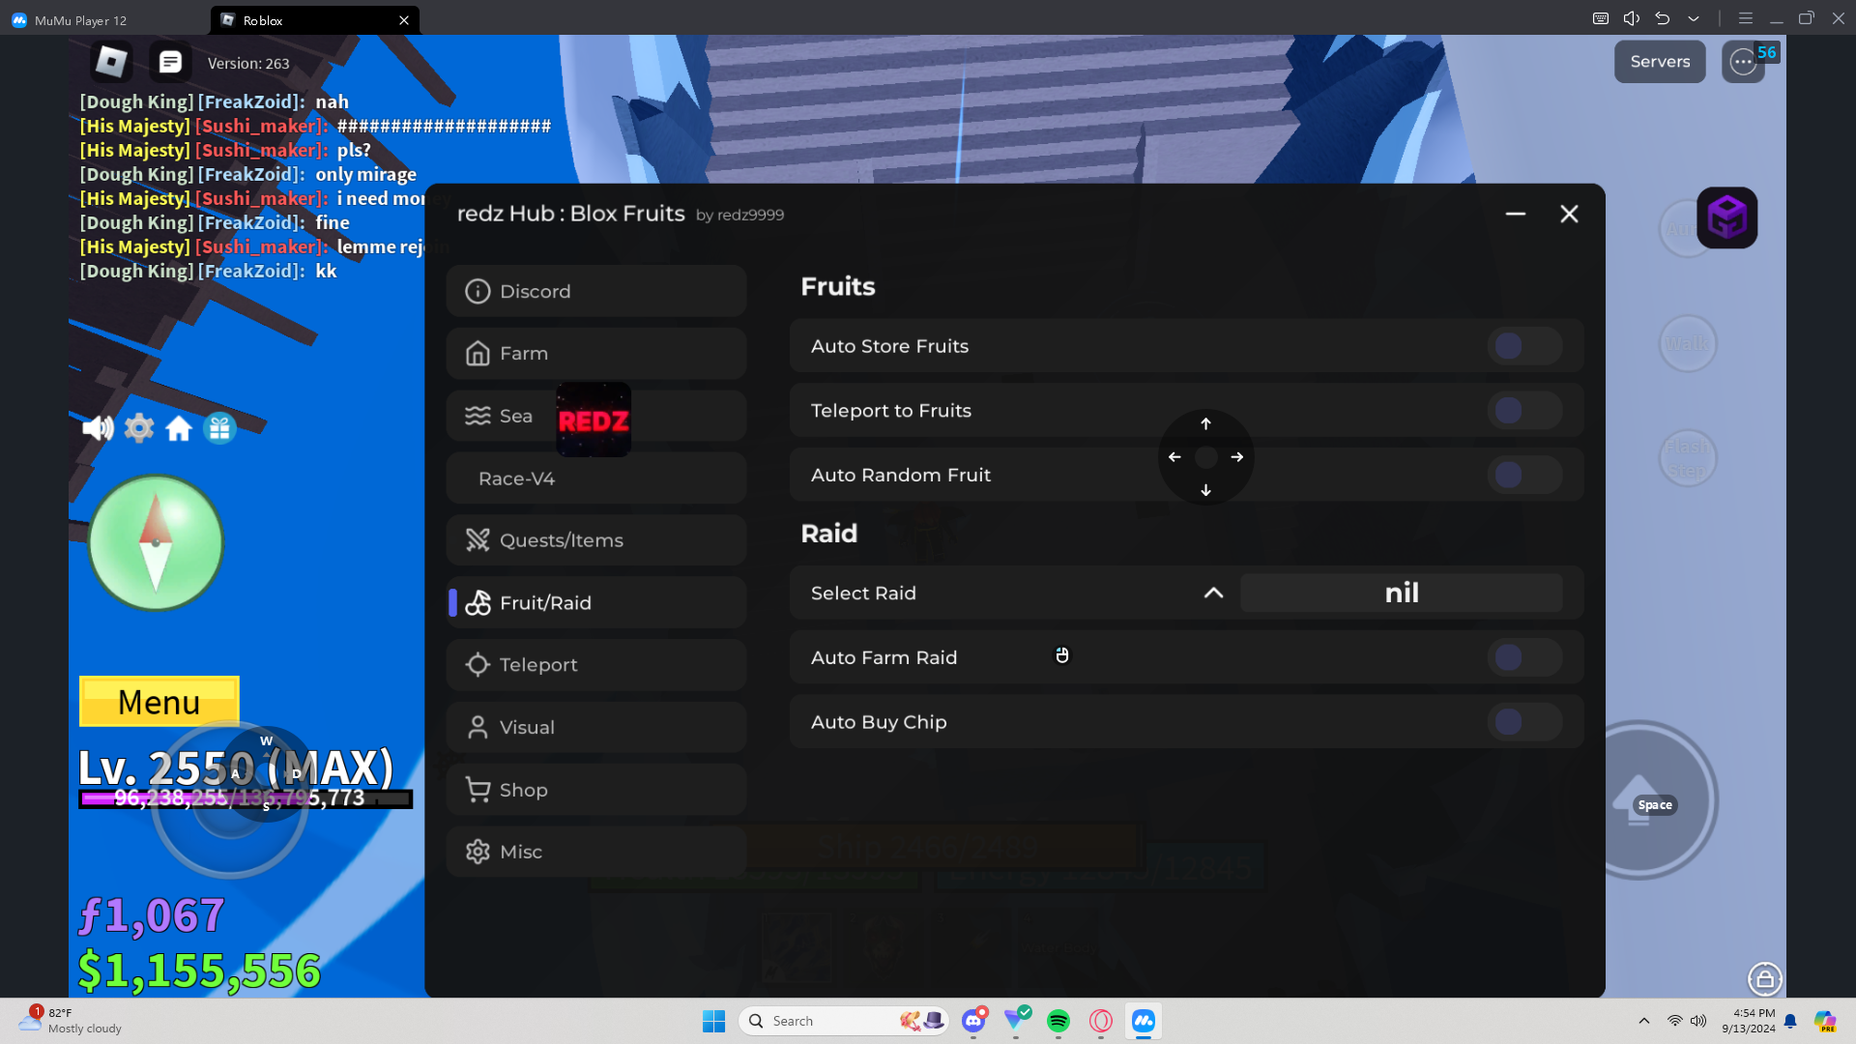Open Discord from the taskbar
This screenshot has width=1856, height=1044.
pos(973,1021)
